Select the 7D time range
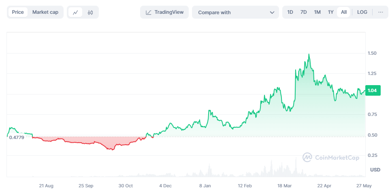The image size is (390, 195). (303, 12)
